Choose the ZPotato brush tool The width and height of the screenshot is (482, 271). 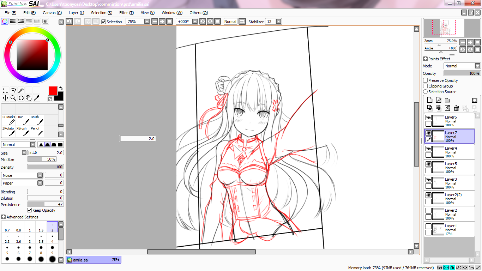[x=8, y=131]
